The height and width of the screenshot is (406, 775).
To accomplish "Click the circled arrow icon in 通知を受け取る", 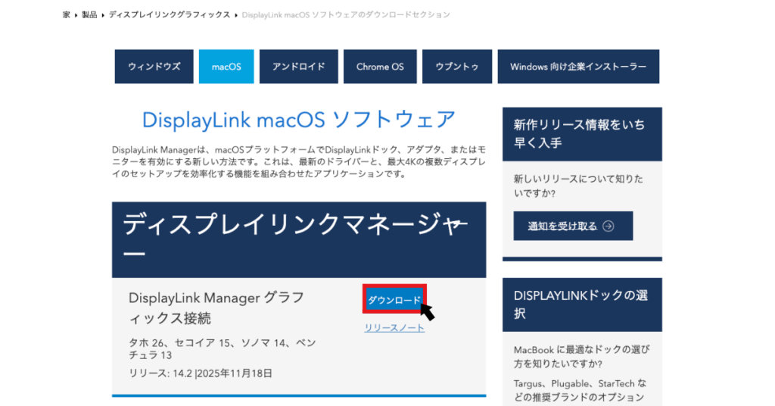I will (x=608, y=226).
